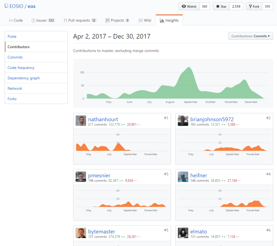
Task: Click the Star button
Action: [221, 6]
